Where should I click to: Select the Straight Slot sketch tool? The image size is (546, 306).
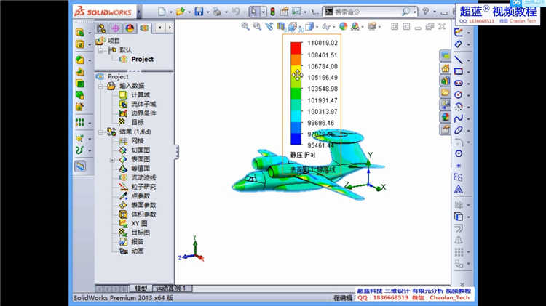pos(459,83)
